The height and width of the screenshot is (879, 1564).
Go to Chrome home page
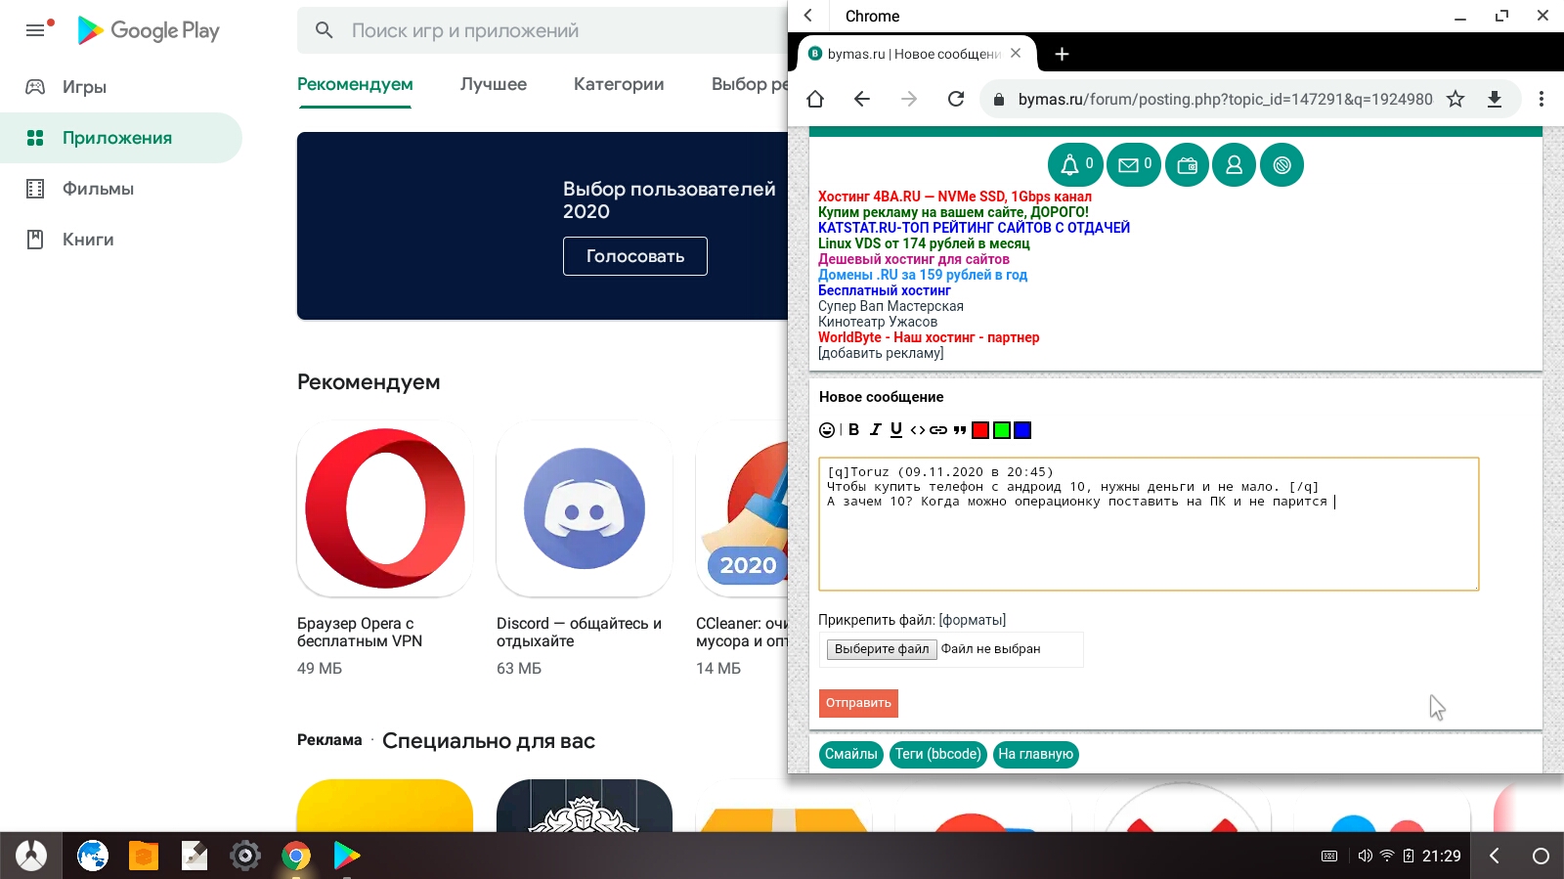815,99
